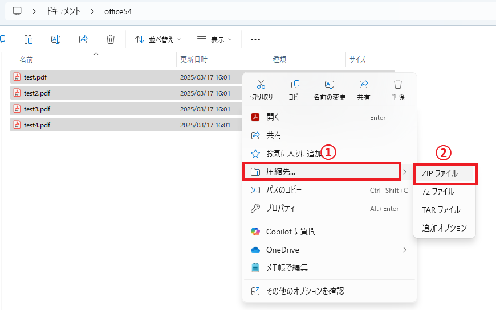Click the zip folder icon beside 圧縮先
The width and height of the screenshot is (496, 310).
click(x=255, y=172)
